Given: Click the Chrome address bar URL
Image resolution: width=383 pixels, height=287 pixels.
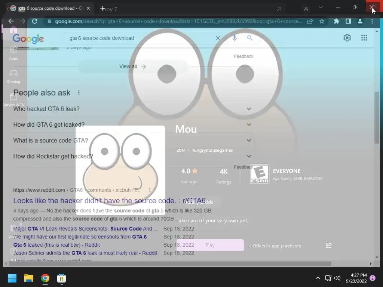Looking at the screenshot, I should pyautogui.click(x=178, y=21).
